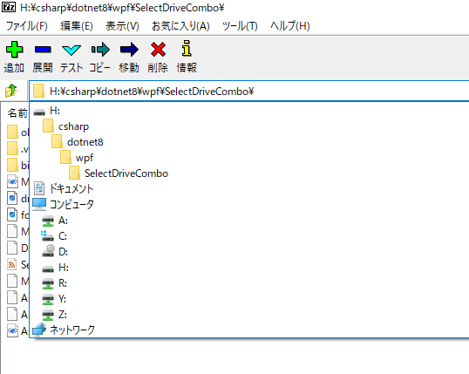
Task: Click the up-folder navigation icon
Action: tap(11, 91)
